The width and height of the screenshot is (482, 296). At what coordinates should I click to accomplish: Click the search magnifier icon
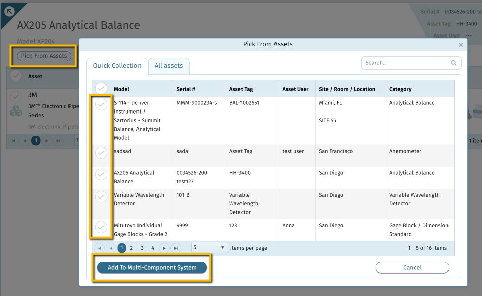coord(454,63)
